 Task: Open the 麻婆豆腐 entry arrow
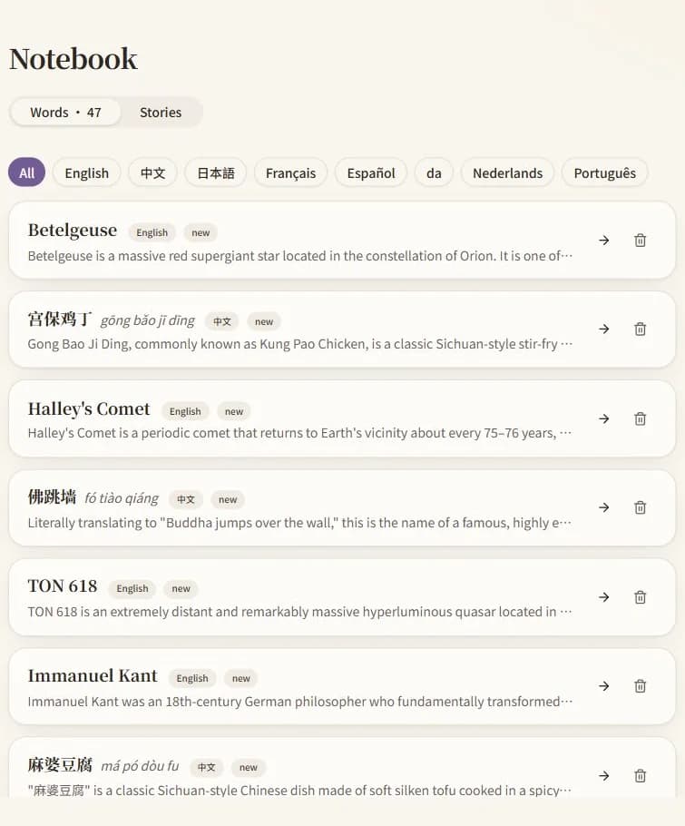tap(604, 775)
